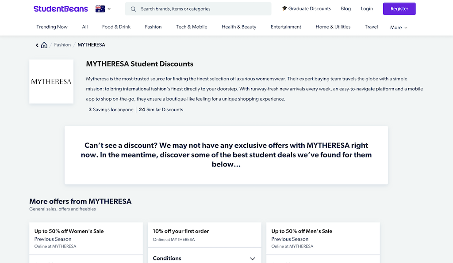Open the MYTHERESA brand logo thumbnail
The width and height of the screenshot is (453, 263).
point(51,81)
